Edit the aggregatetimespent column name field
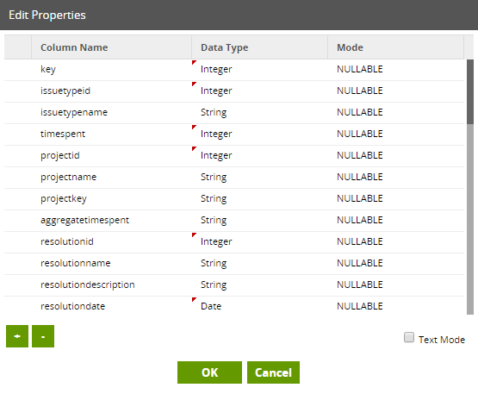The width and height of the screenshot is (478, 394). pyautogui.click(x=111, y=220)
